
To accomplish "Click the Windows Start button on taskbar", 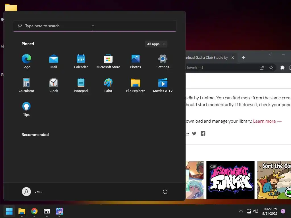I will pos(9,211).
